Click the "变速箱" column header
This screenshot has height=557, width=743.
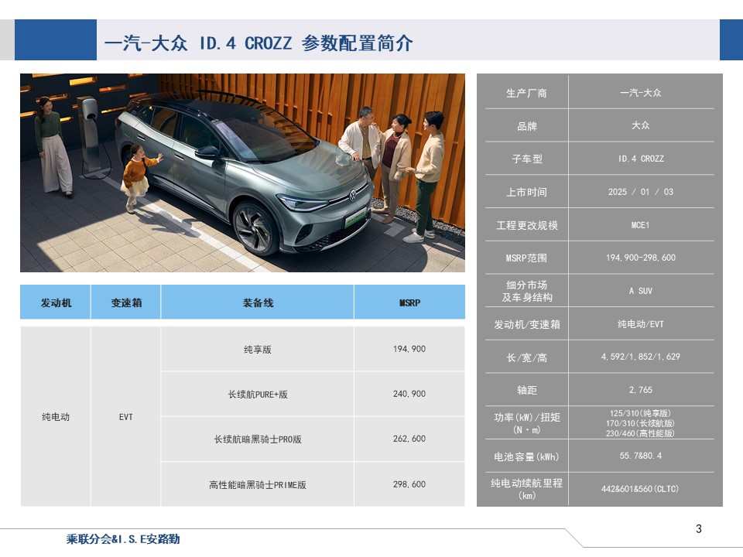point(126,302)
